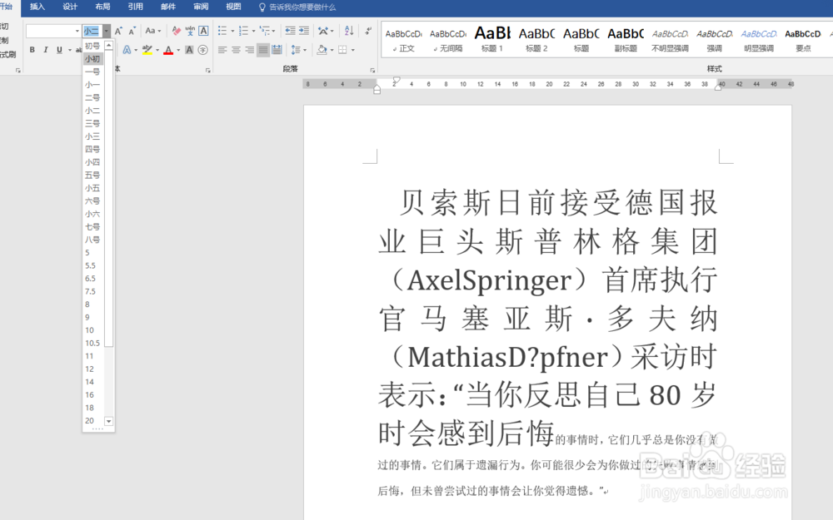833x520 pixels.
Task: Choose size 12 in font size list
Action: 93,369
